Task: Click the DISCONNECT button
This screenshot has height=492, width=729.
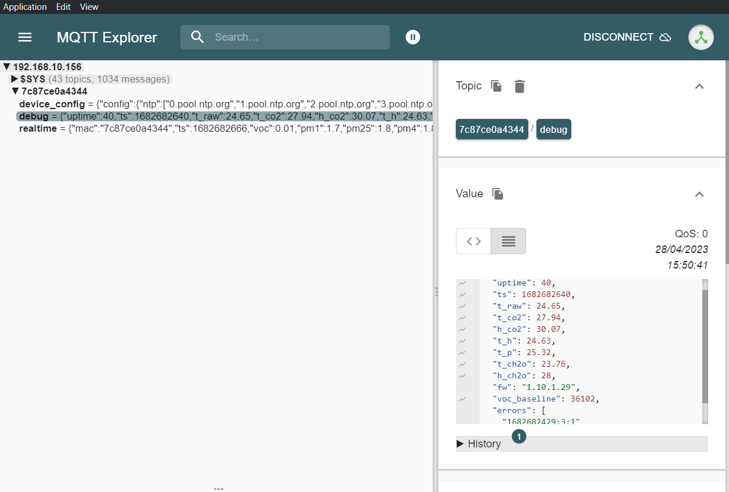Action: [x=628, y=37]
